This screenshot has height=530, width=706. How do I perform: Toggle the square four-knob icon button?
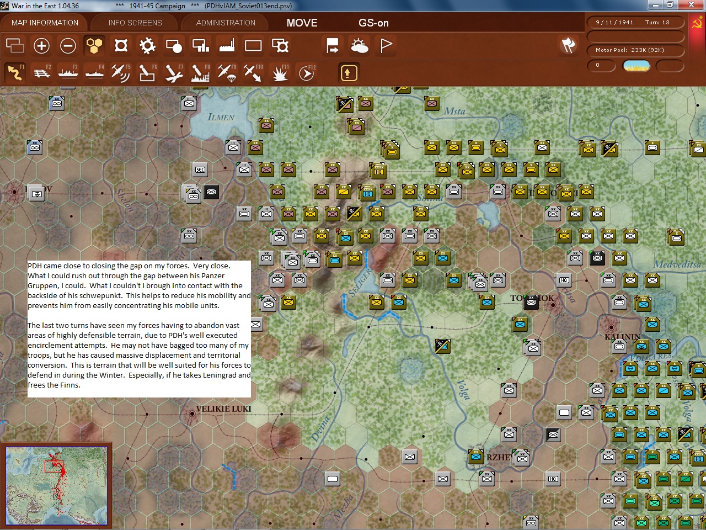pos(121,45)
